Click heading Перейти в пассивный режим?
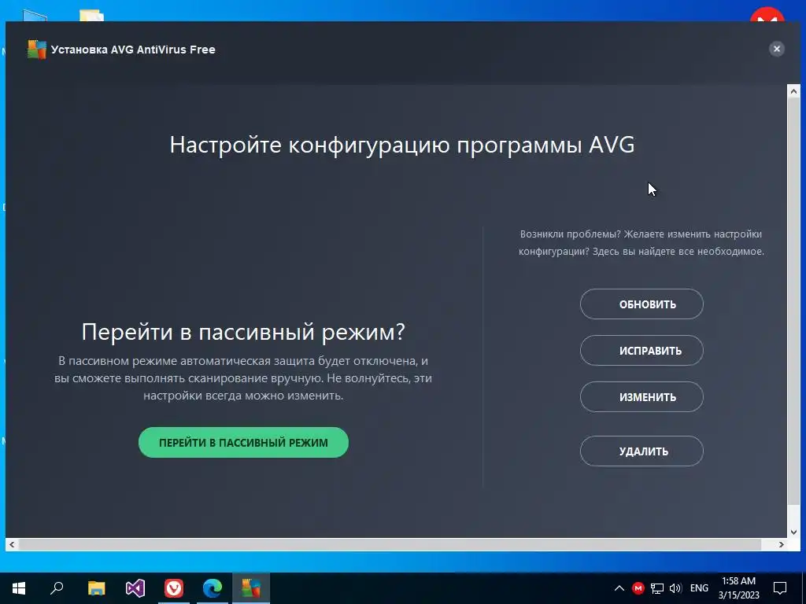806x604 pixels. (243, 332)
